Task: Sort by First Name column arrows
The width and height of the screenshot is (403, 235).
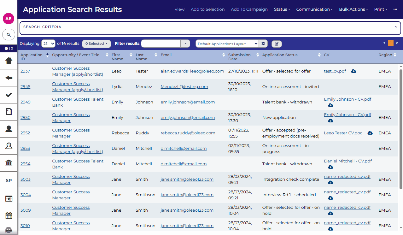Action: pyautogui.click(x=131, y=55)
